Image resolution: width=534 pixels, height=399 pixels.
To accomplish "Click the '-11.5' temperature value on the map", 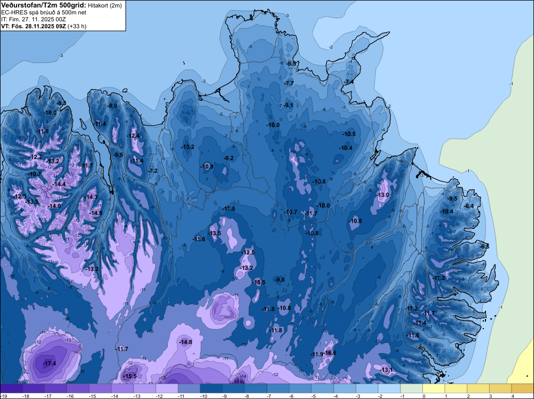I will [x=229, y=209].
